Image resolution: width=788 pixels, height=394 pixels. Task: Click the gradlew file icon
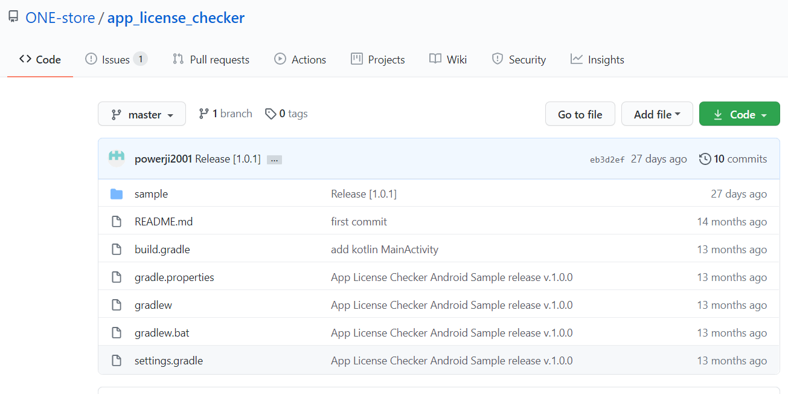pyautogui.click(x=117, y=305)
